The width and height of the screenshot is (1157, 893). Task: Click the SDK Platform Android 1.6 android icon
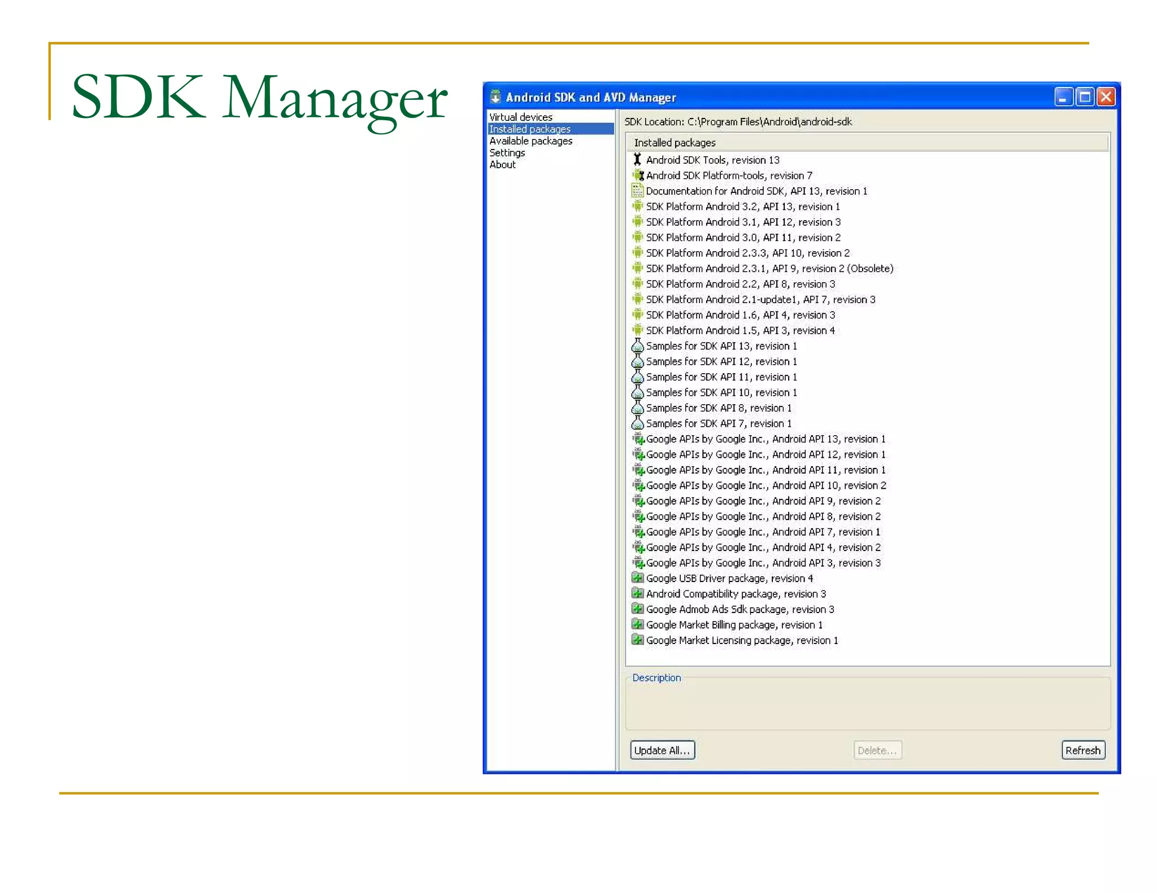coord(637,315)
